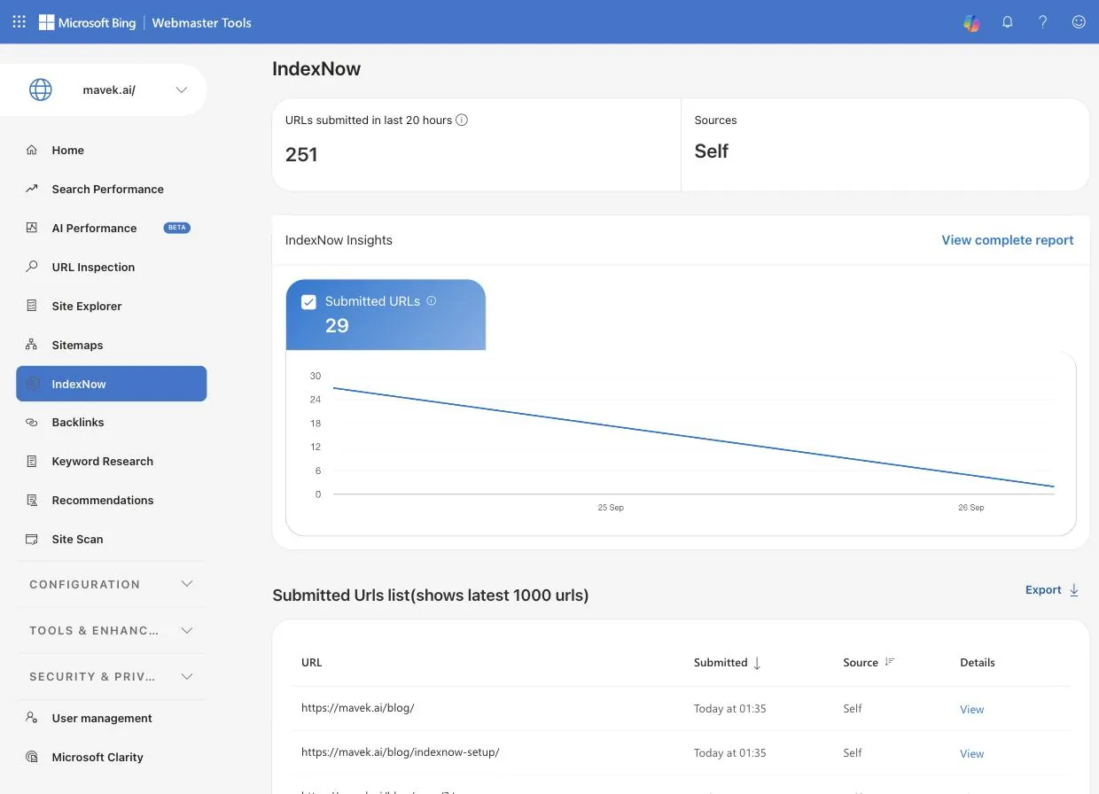Click the User management person icon
The image size is (1099, 794).
pos(32,718)
